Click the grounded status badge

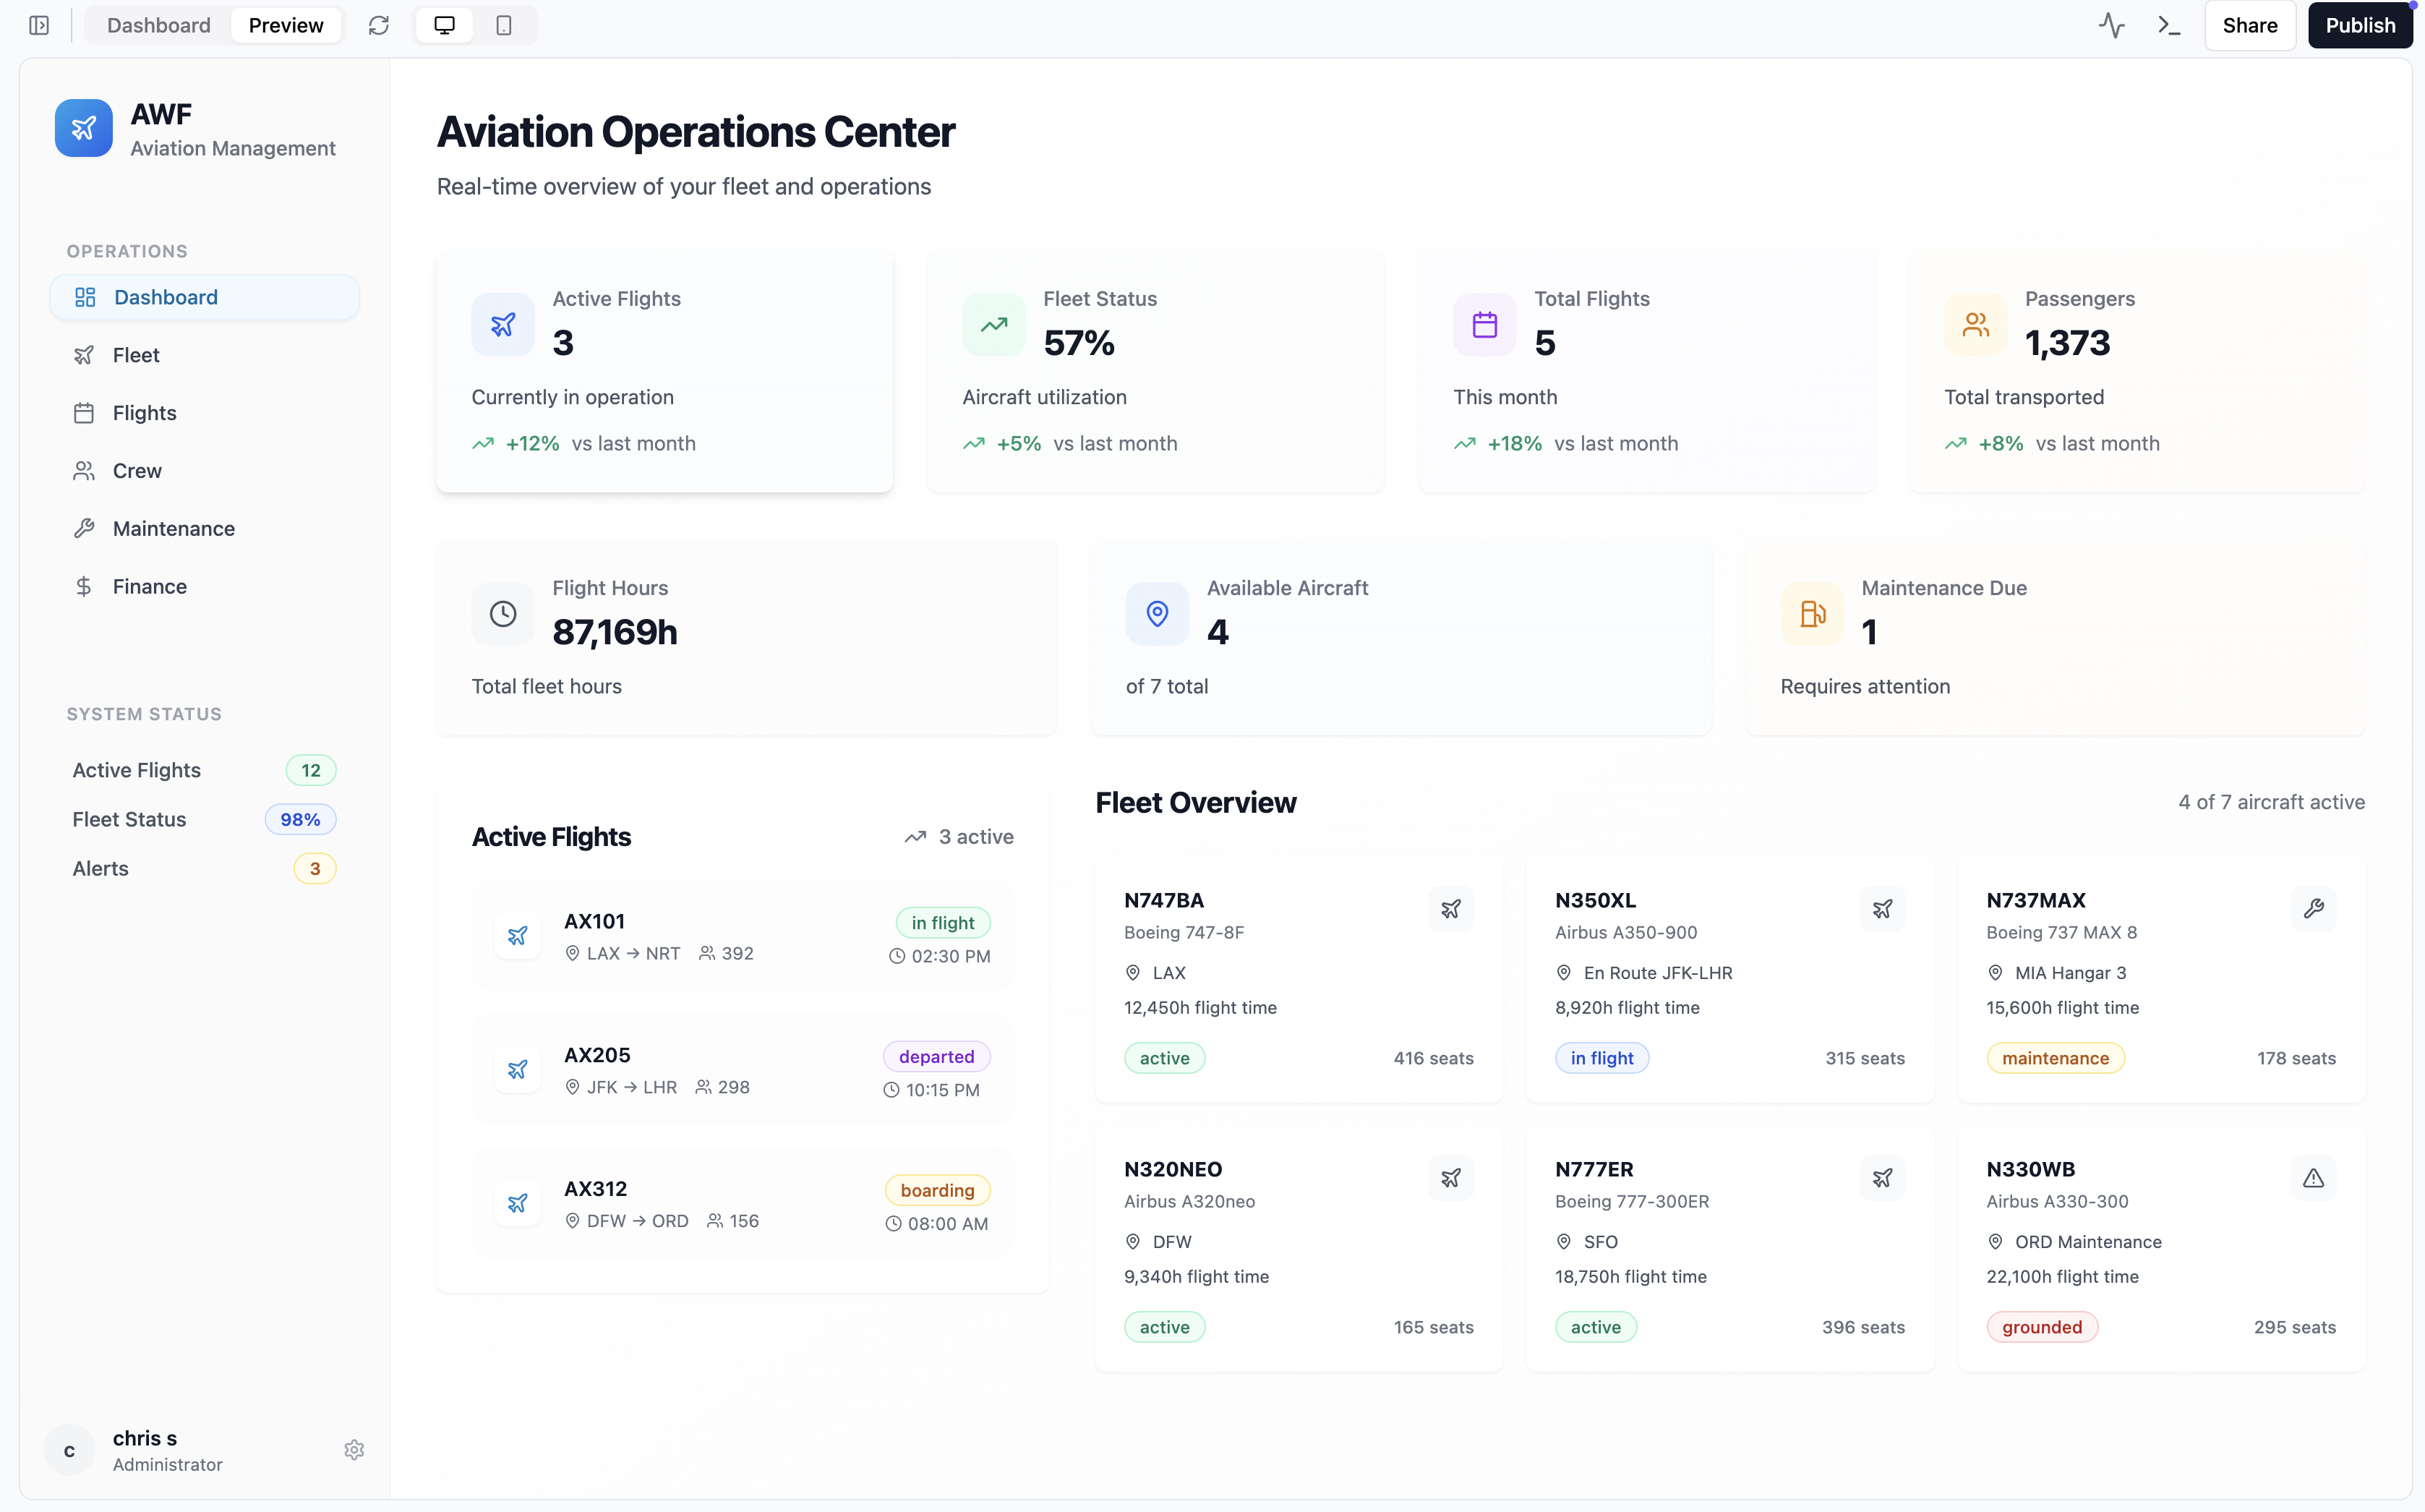[x=2041, y=1327]
